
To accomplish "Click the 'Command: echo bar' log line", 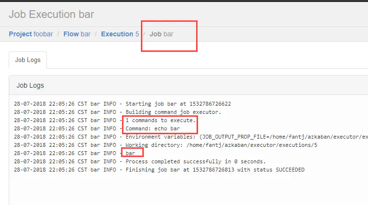I will click(x=97, y=128).
